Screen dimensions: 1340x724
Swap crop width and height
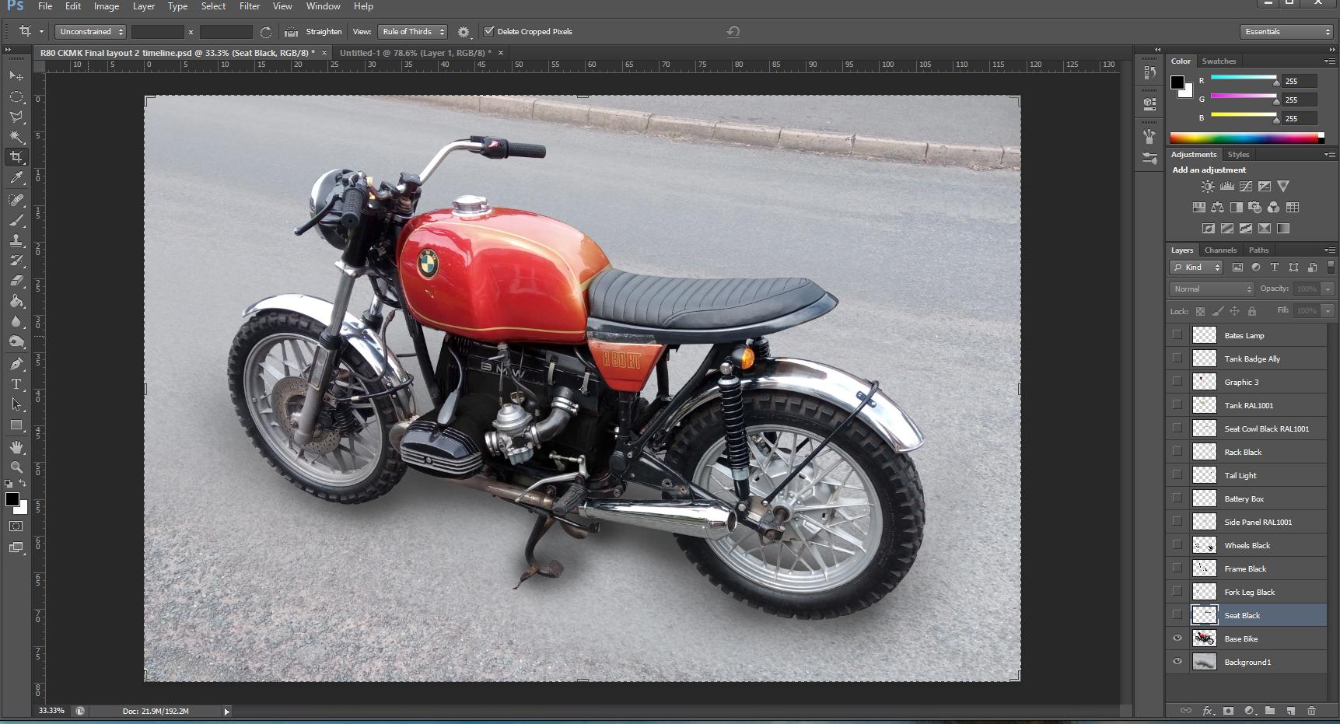point(266,32)
